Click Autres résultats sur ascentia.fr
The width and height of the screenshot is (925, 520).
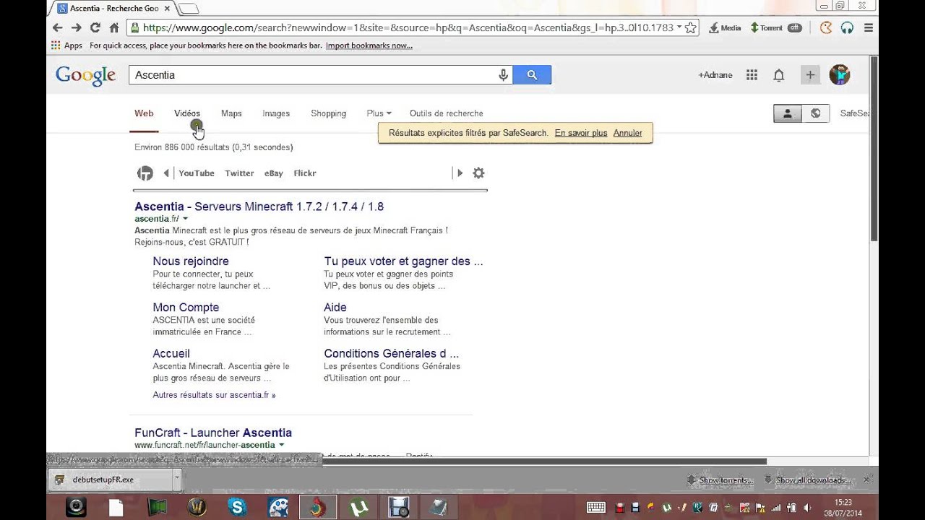(214, 395)
